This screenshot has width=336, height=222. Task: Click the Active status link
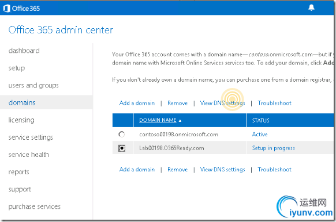(260, 134)
